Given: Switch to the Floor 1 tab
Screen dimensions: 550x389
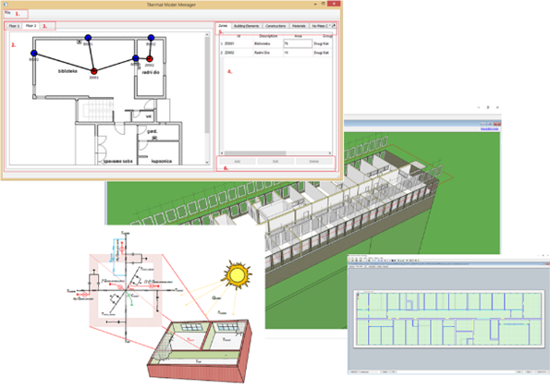Looking at the screenshot, I should 14,26.
